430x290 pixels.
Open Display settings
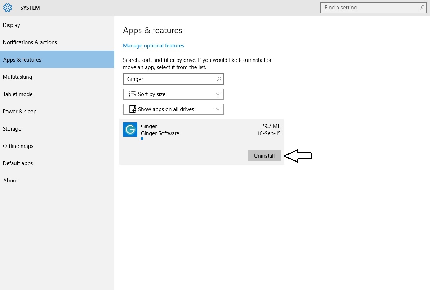[57, 25]
